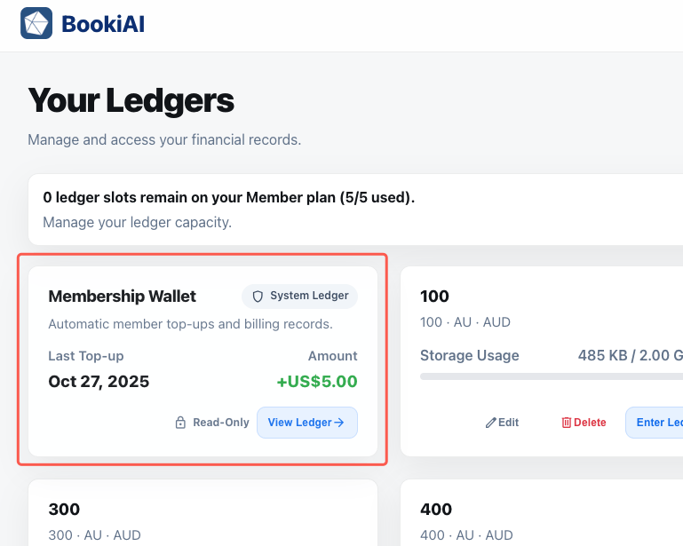The height and width of the screenshot is (546, 683).
Task: Click the lock icon beside Read-Only
Action: (180, 423)
